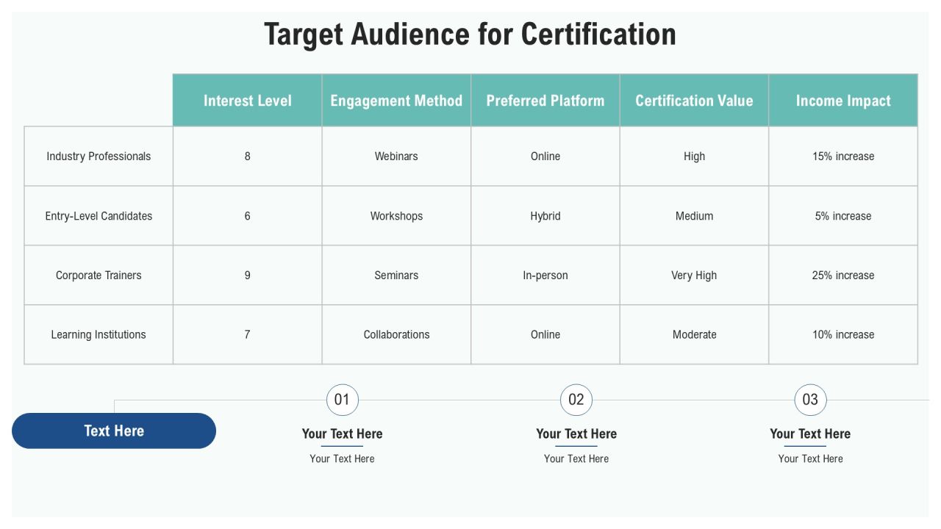The image size is (941, 529).
Task: Select the '15% increase' cell
Action: point(843,156)
